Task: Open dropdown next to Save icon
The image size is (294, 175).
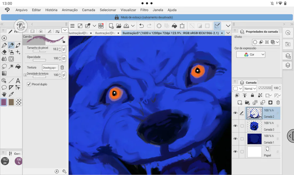Action: tap(133, 26)
